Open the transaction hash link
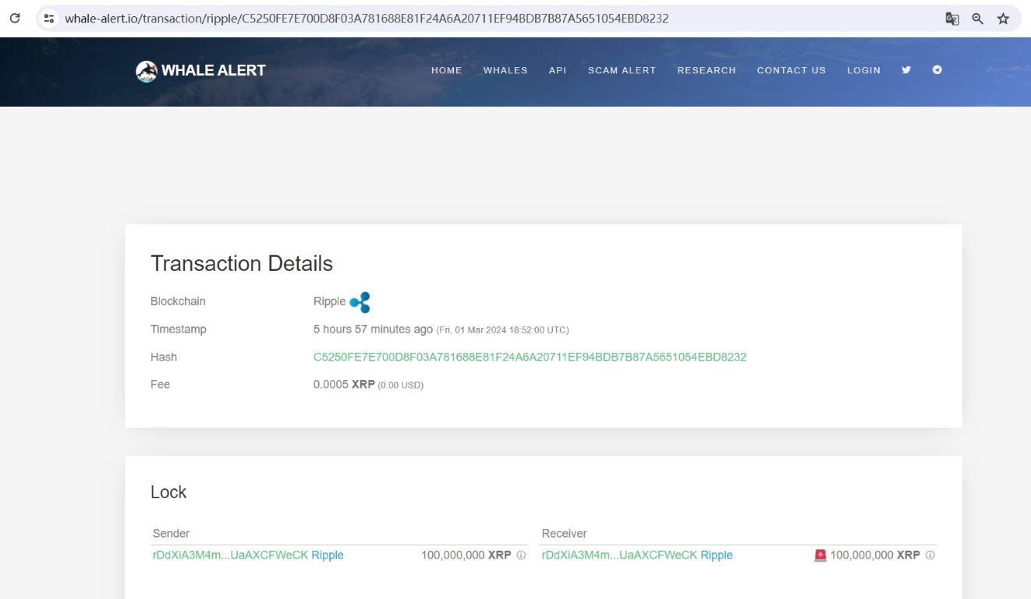Screen dimensions: 1031x599 [530, 357]
